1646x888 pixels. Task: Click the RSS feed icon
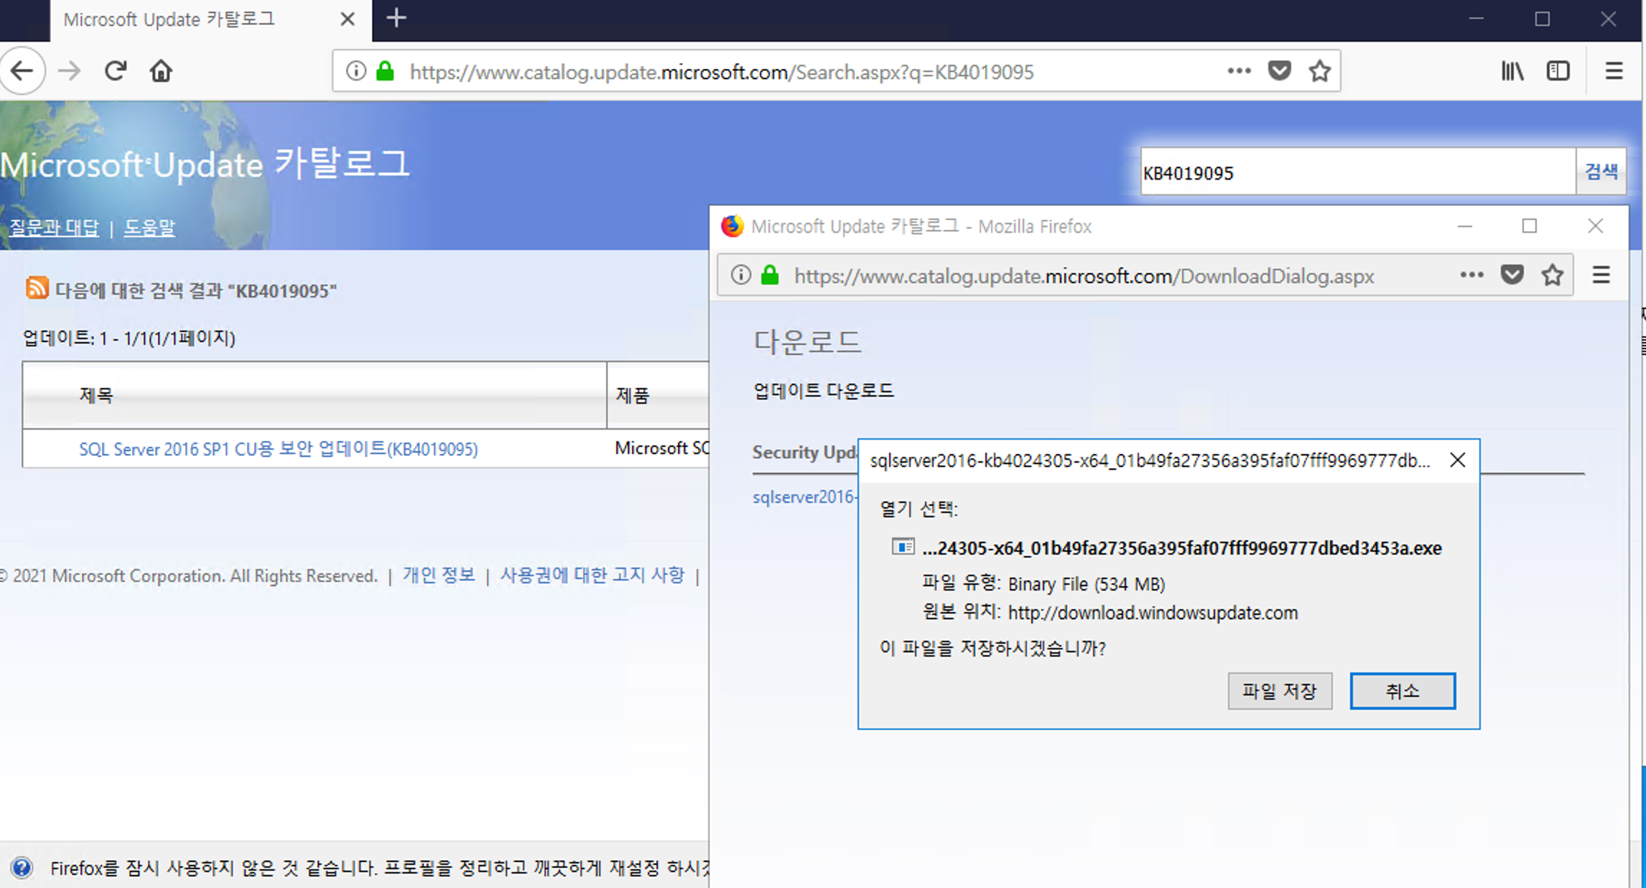(37, 287)
